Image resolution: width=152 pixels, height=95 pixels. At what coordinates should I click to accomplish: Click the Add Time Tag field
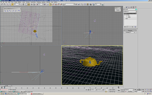pyautogui.click(x=113, y=92)
